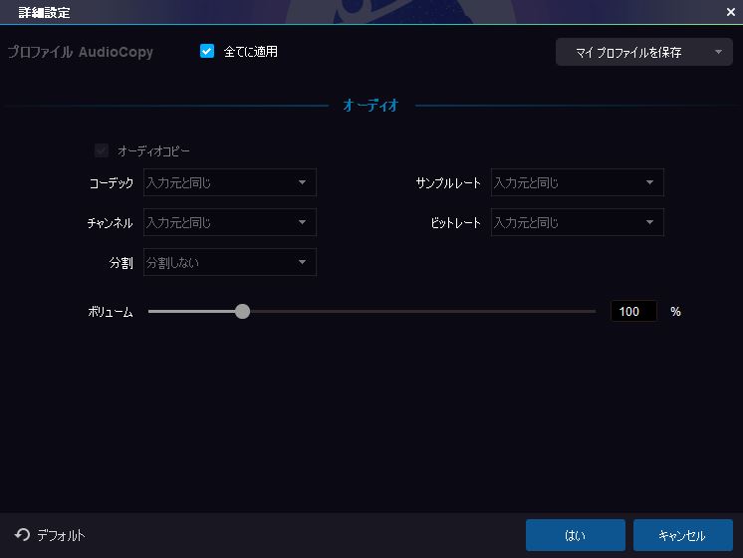Click the サンプルレート label

(x=448, y=183)
